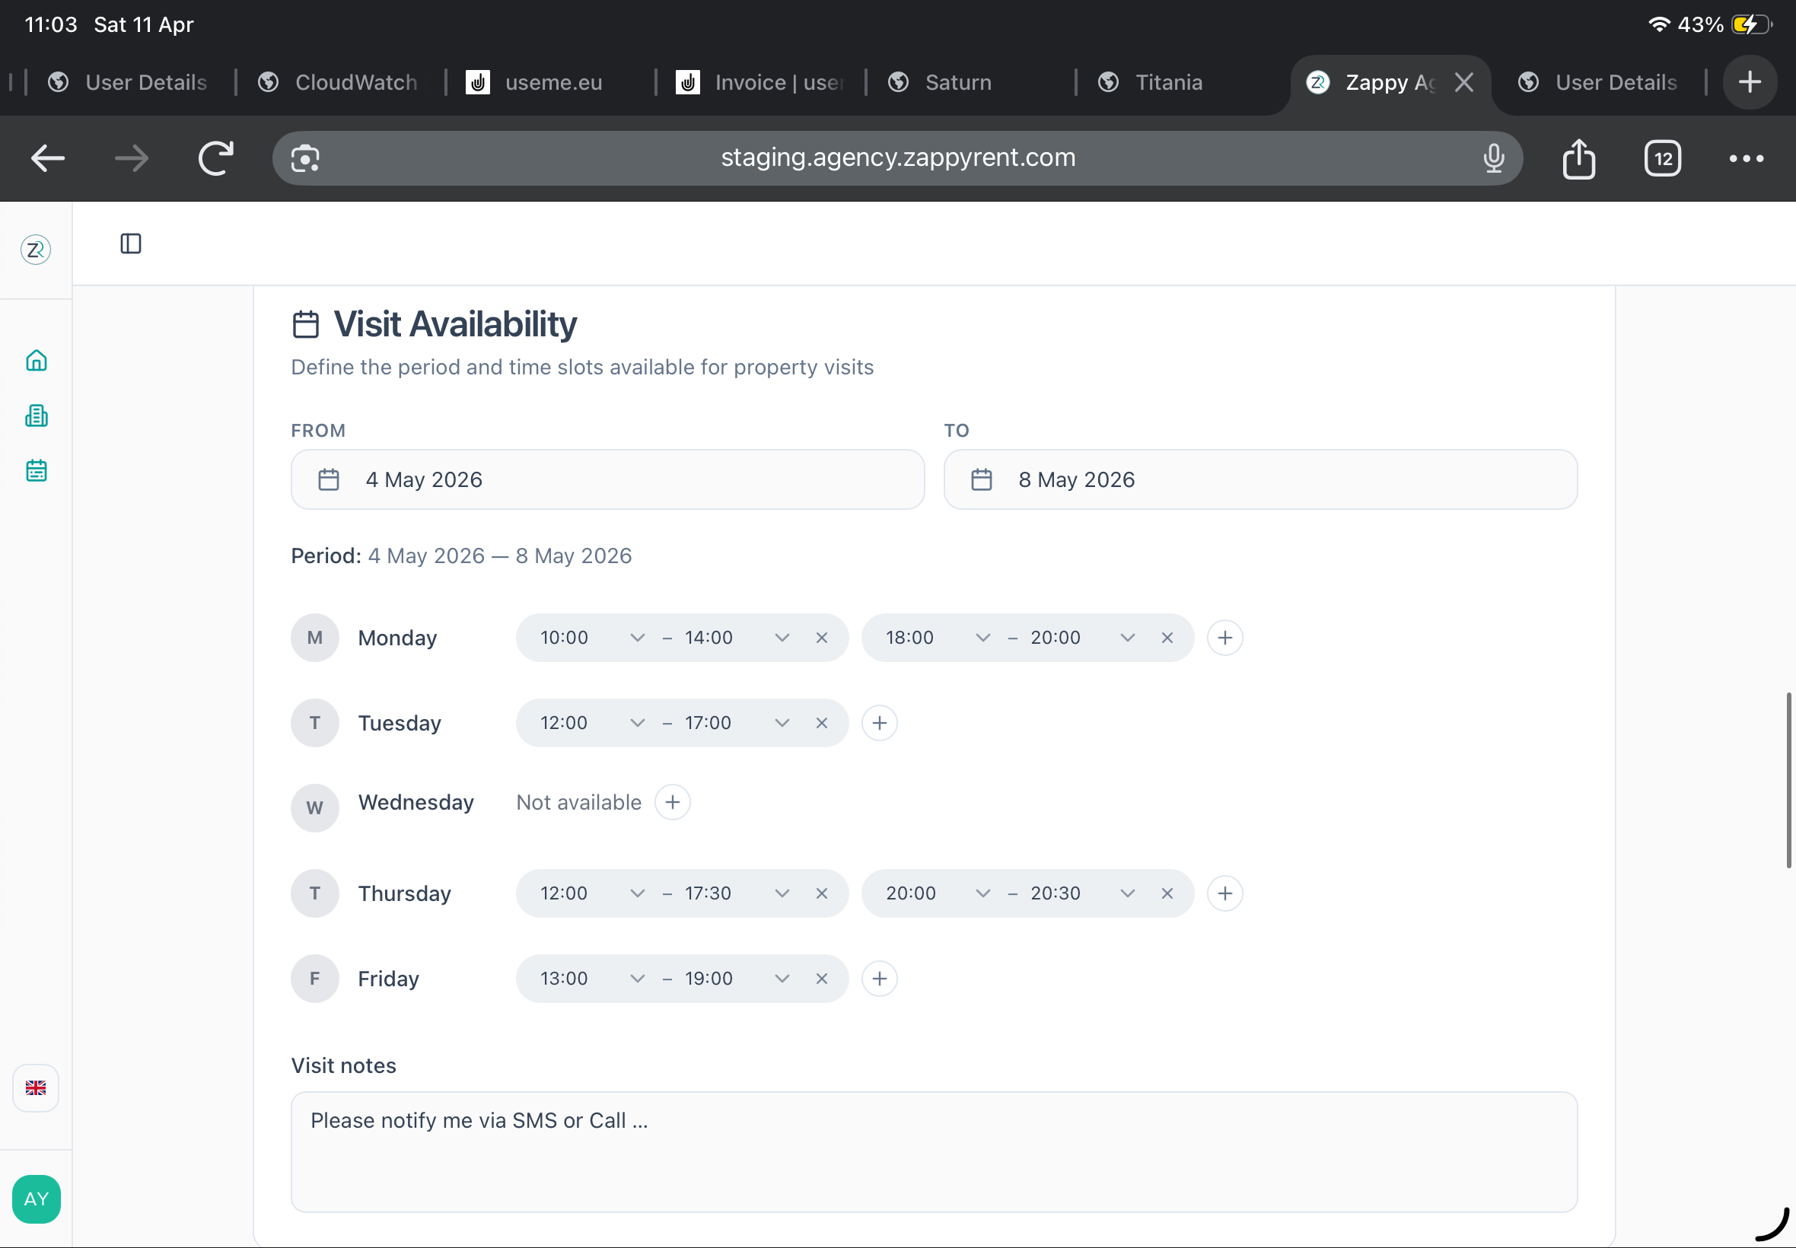Open the buildings icon in sidebar
This screenshot has height=1248, width=1796.
coord(36,415)
